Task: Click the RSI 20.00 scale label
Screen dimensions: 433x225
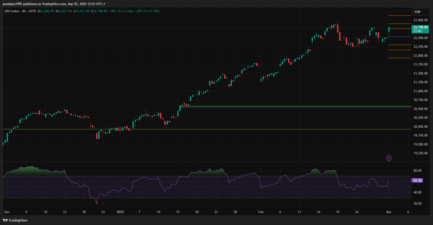Action: (417, 203)
